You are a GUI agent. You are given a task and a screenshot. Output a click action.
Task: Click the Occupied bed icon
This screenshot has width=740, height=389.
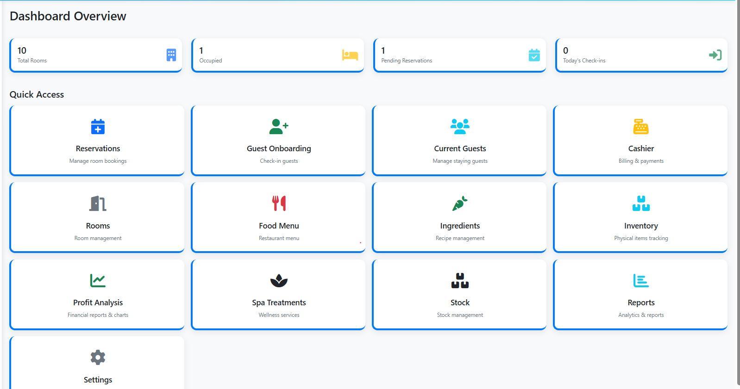pos(350,55)
